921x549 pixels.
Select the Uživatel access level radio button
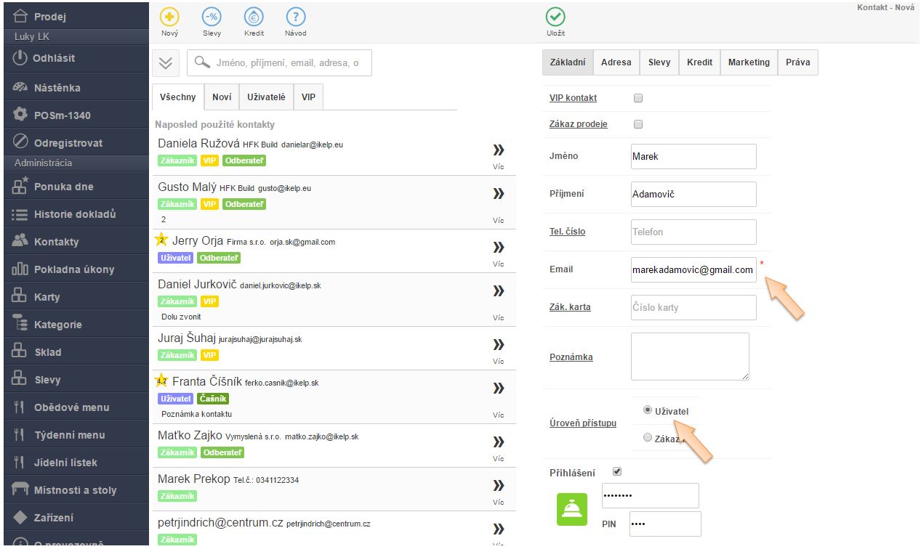point(648,410)
